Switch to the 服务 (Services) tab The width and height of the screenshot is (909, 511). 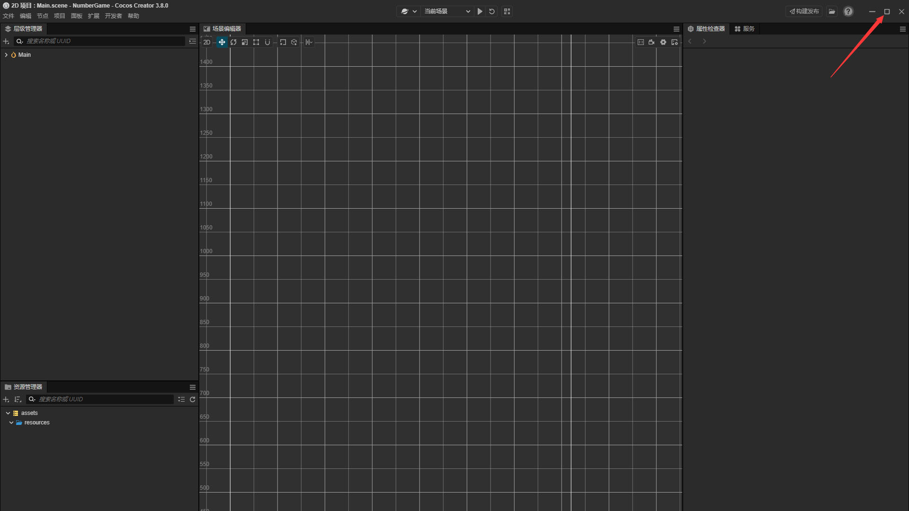pyautogui.click(x=745, y=29)
